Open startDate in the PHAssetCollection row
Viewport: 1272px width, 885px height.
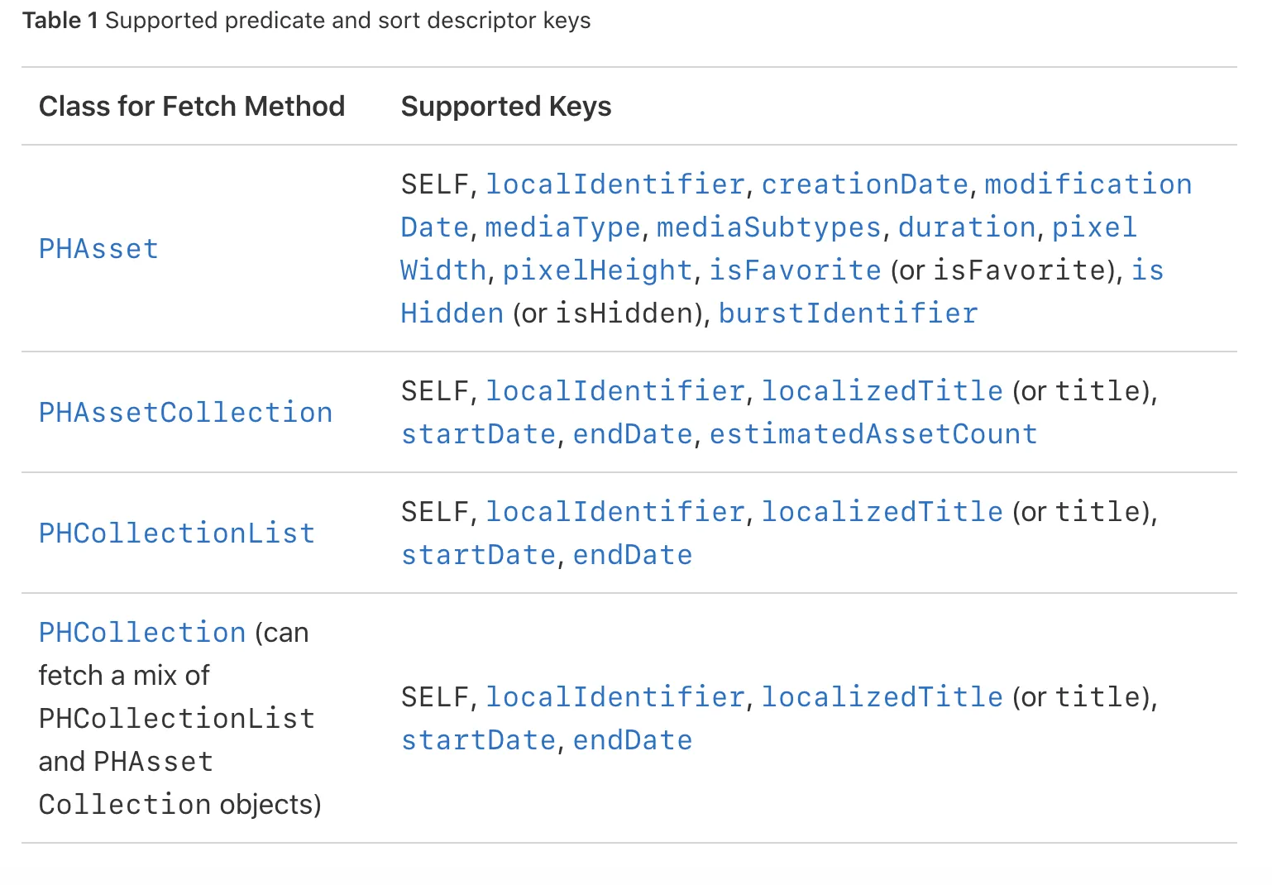[x=478, y=434]
